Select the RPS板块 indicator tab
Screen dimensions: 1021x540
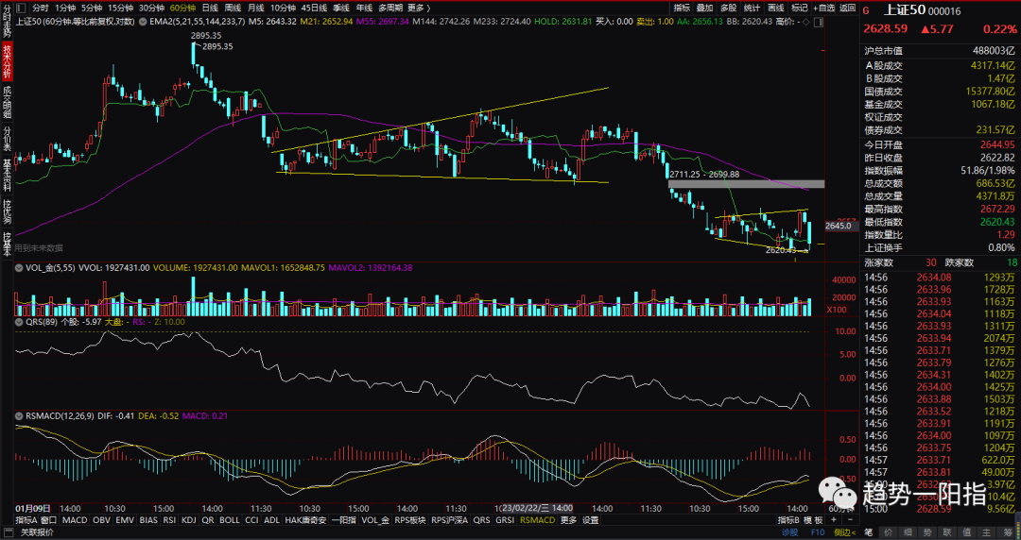click(409, 520)
